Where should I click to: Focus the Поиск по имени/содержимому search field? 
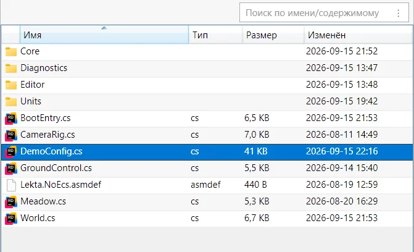click(325, 12)
